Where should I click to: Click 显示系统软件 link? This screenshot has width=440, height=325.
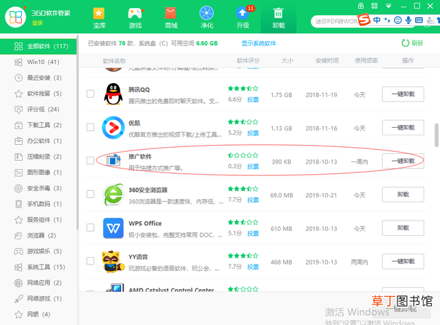[x=258, y=43]
